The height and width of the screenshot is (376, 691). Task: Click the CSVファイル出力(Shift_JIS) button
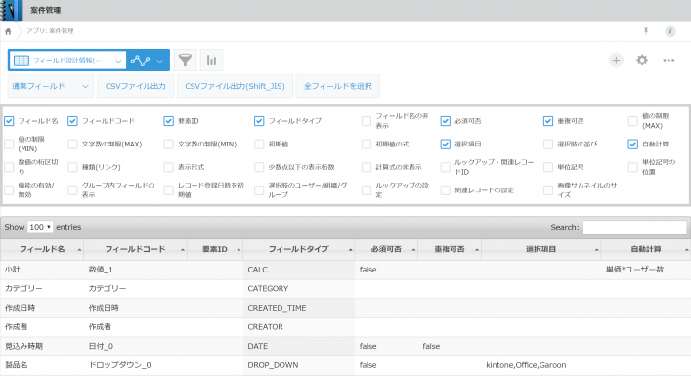point(235,86)
